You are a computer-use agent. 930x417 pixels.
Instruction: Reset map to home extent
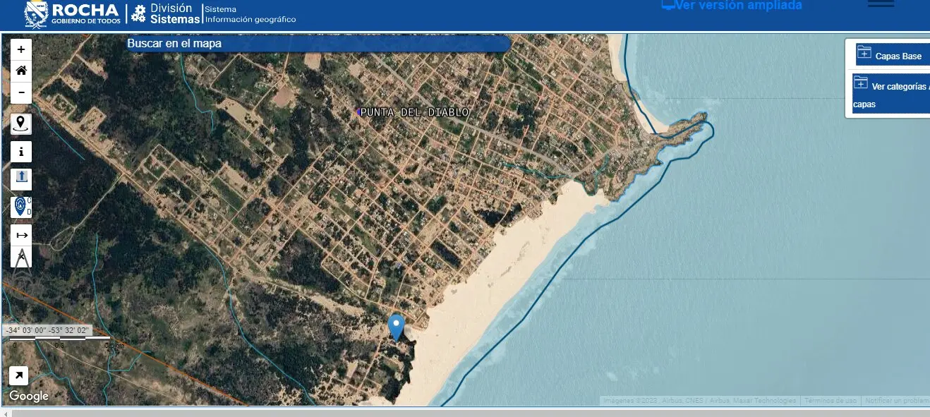coord(21,71)
